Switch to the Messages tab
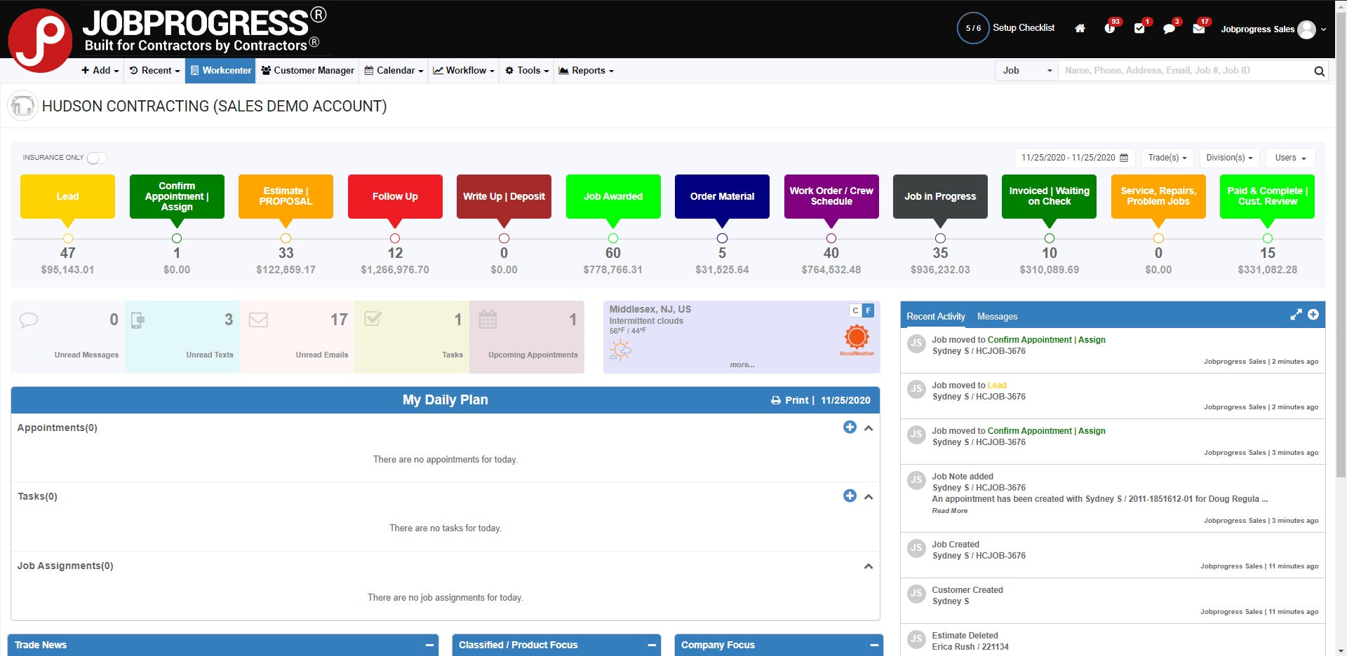Screen dimensions: 1347x656 tap(997, 317)
